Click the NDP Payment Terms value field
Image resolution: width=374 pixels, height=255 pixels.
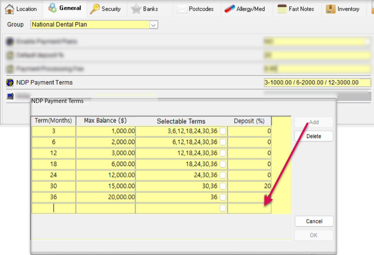click(317, 83)
